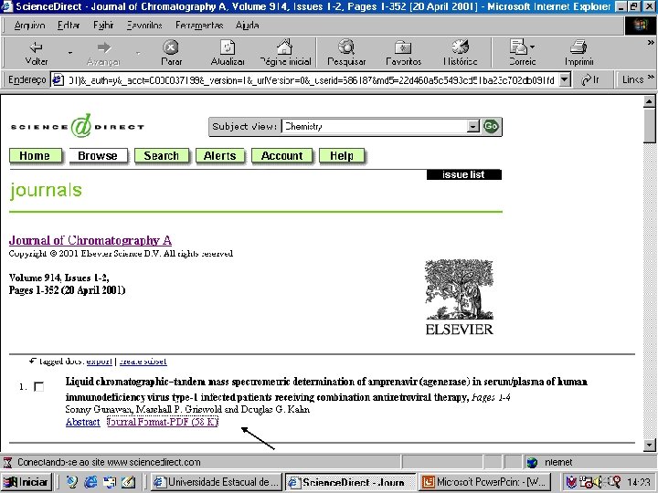Click the page icon in the address bar
658x493 pixels.
point(58,79)
